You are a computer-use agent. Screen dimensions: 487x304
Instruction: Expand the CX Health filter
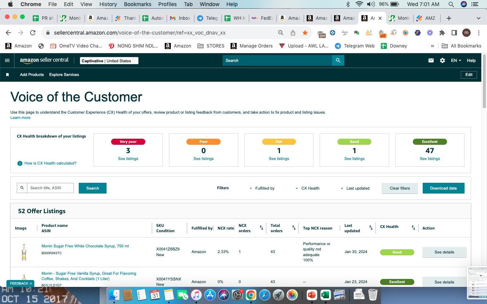pyautogui.click(x=307, y=188)
